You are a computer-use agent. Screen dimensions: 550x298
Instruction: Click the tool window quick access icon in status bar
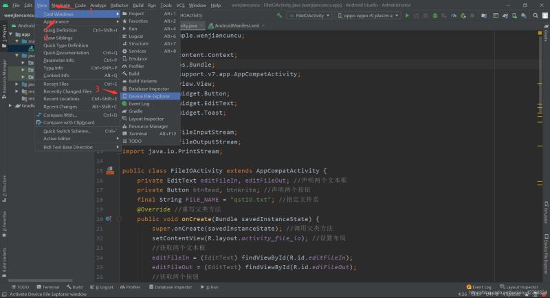[4, 294]
